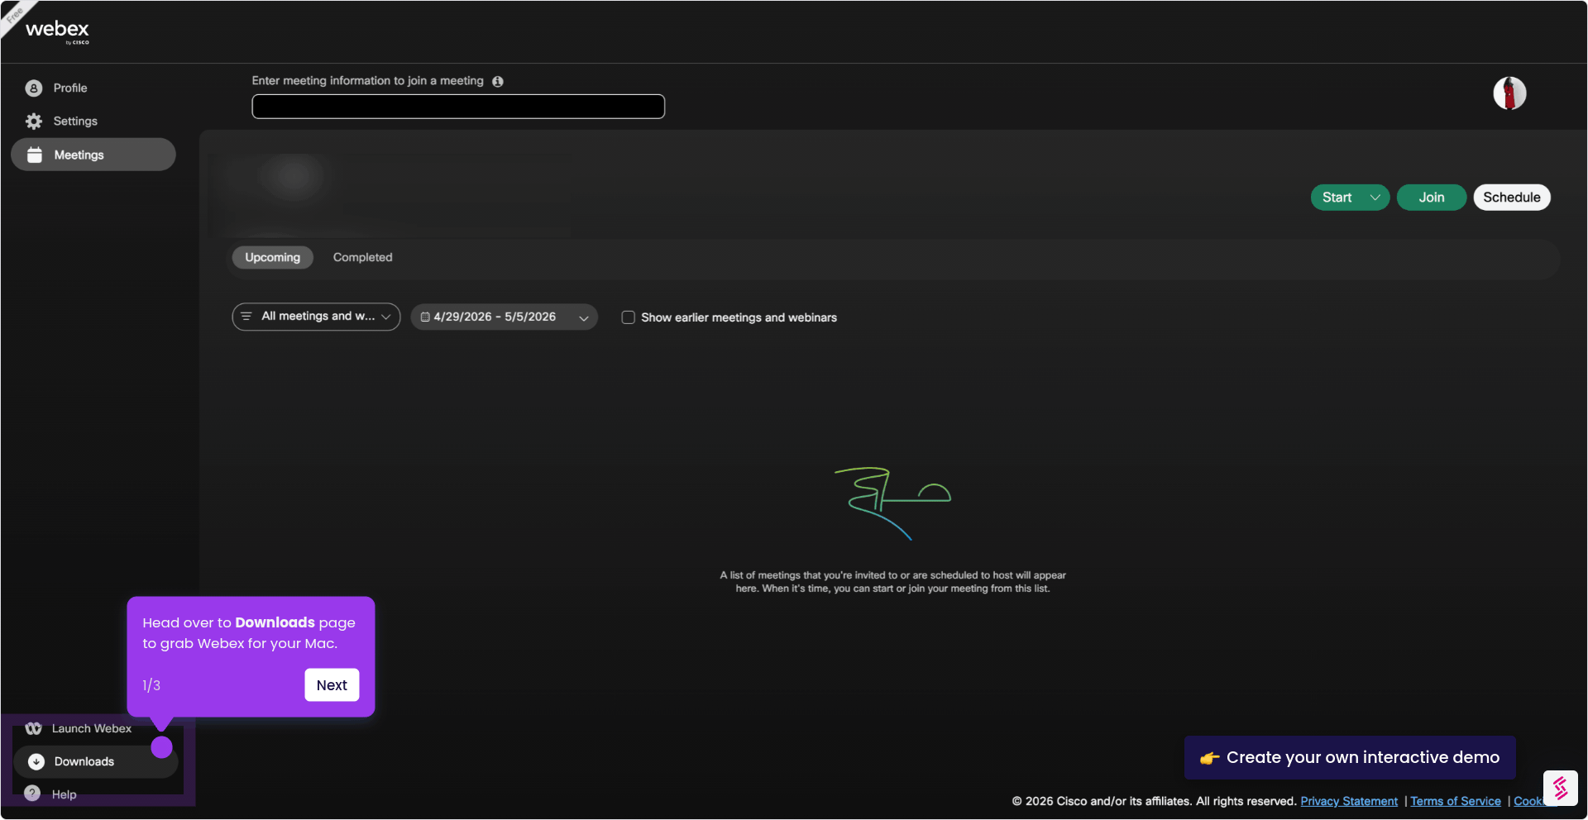Click the Schedule button
Screen dimensions: 1588x820
click(x=1511, y=198)
